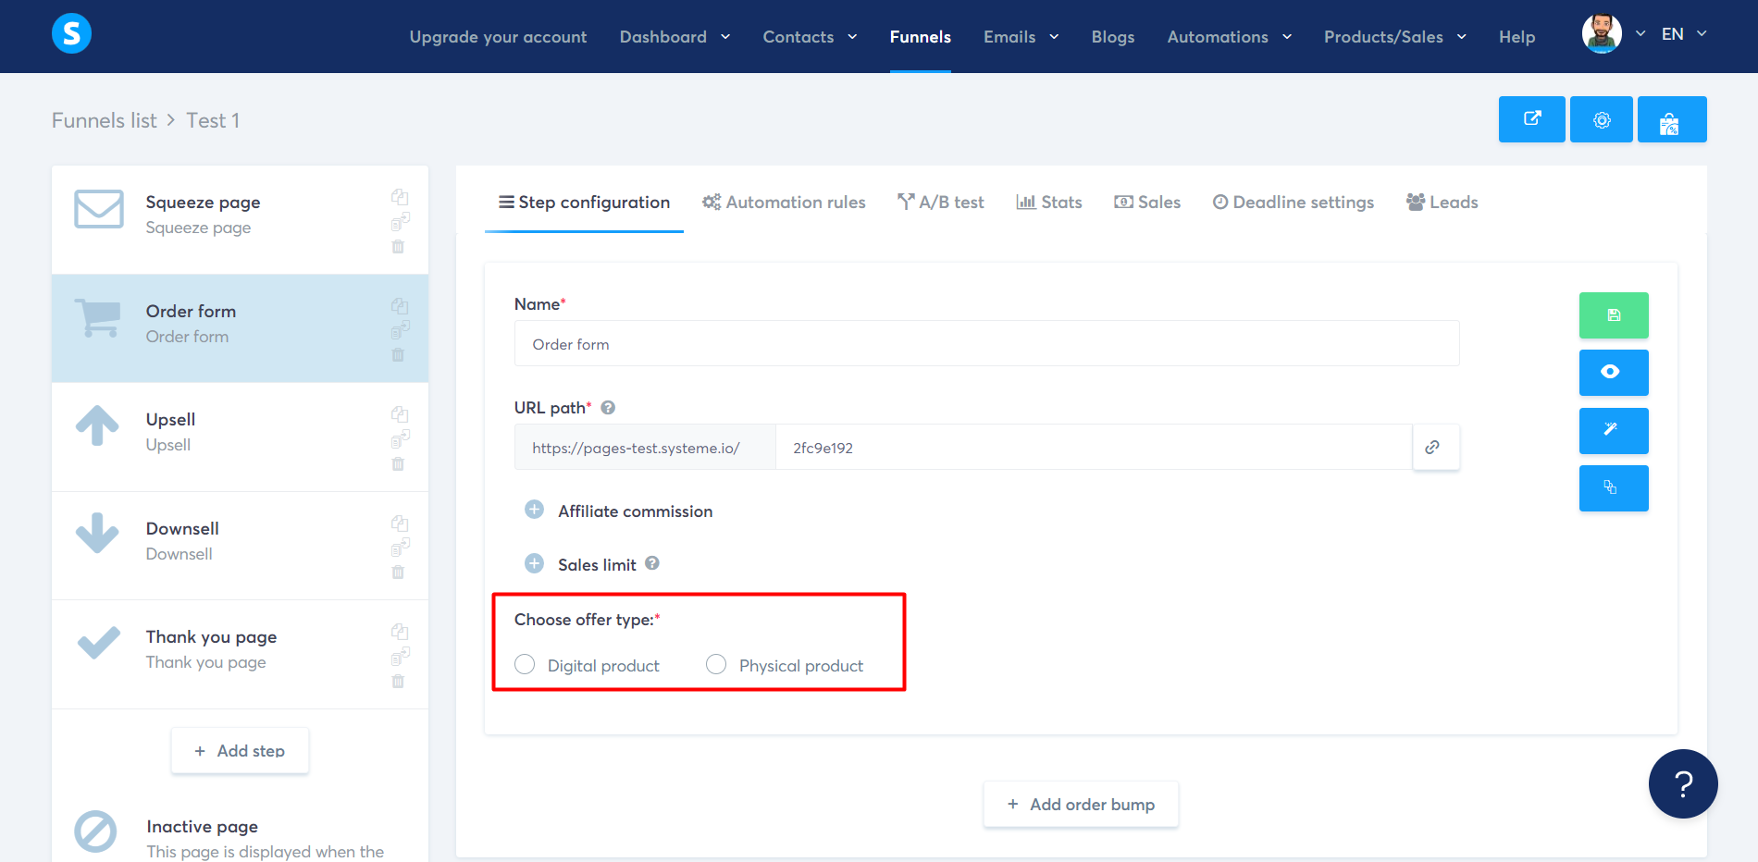The image size is (1758, 862).
Task: Copy the page URL via the link icon
Action: coord(1435,447)
